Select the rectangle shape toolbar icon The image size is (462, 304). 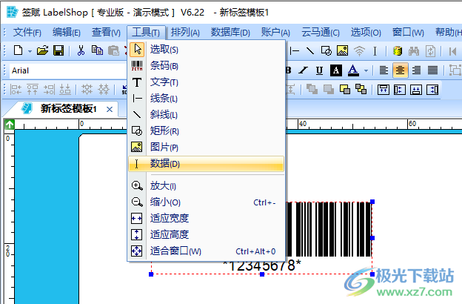[x=327, y=51]
